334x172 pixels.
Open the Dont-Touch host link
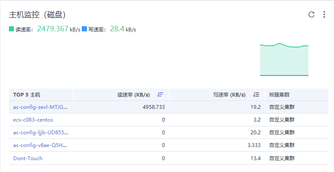point(28,158)
